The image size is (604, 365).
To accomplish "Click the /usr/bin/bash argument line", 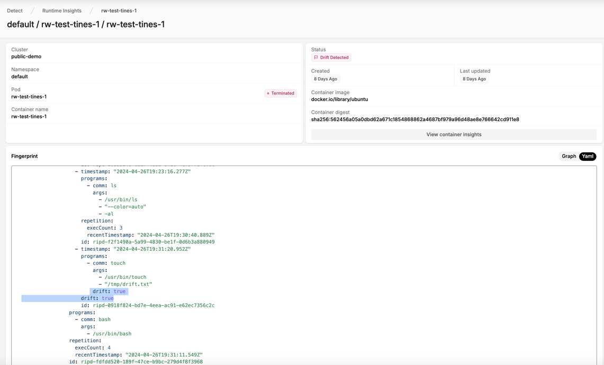I will point(109,334).
